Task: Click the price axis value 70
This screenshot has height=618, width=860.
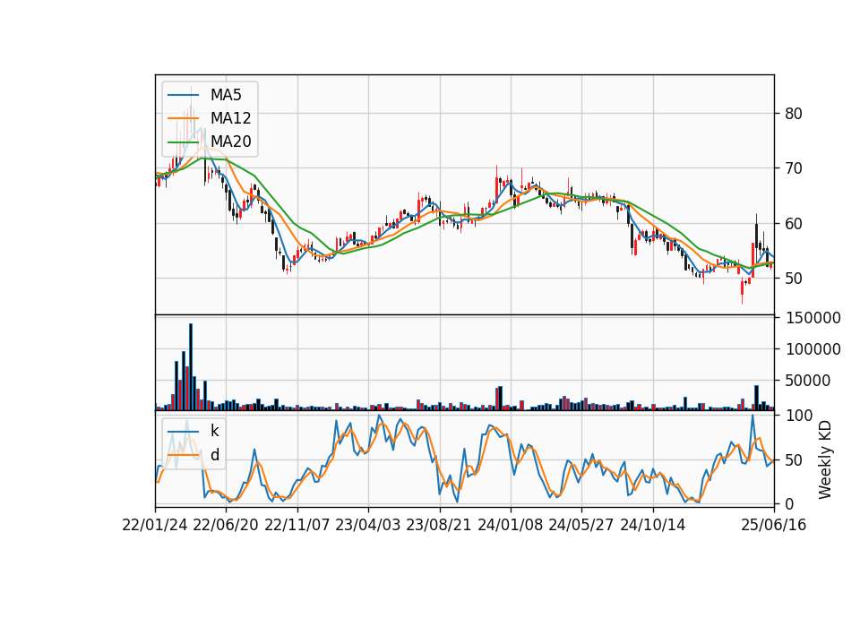Action: (794, 168)
